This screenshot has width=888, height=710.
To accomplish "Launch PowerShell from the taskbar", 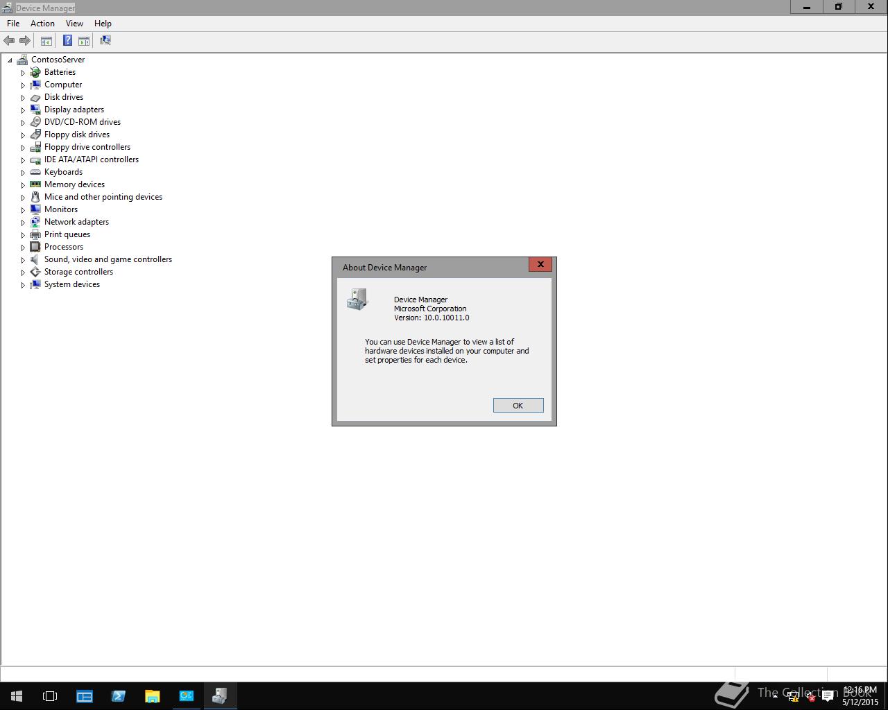I will pos(118,696).
